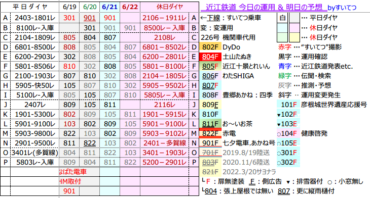Viewport: 370px width, 198px height.
Task: Select cell 8100レ-入庫 in row B
Action: (34, 28)
